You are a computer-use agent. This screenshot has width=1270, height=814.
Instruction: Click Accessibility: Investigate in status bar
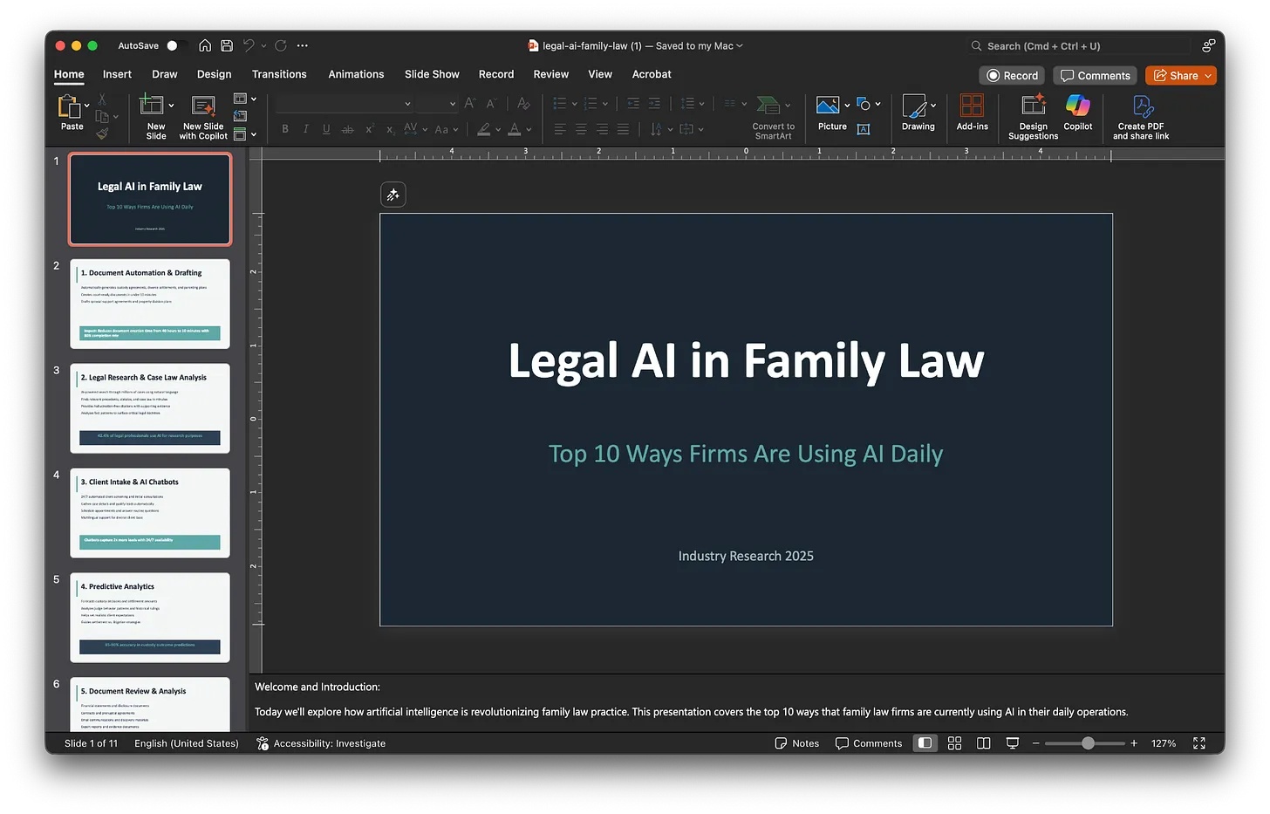pos(321,743)
